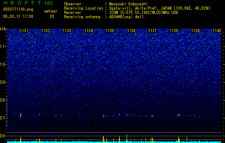This screenshot has width=225, height=143.
Task: Click the 0.6 kHz frequency label
Action: point(3,136)
